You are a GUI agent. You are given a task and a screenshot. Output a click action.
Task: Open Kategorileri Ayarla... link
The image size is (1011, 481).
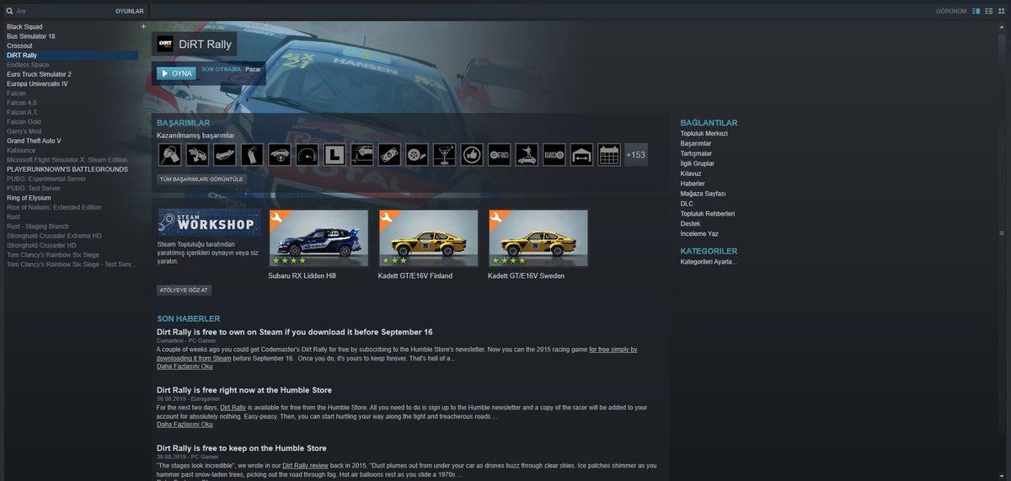[709, 261]
